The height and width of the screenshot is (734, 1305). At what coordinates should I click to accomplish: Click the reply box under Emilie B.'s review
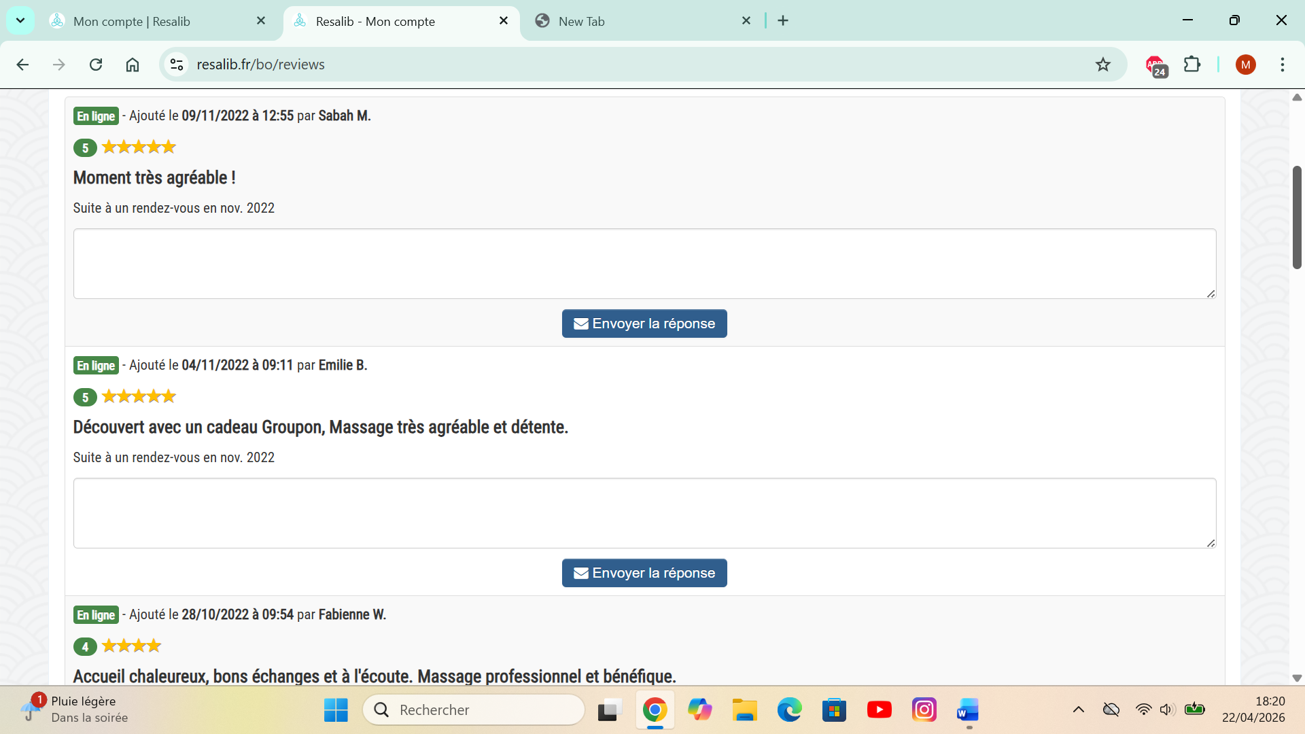644,513
